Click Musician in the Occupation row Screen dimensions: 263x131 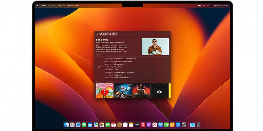coord(117,72)
